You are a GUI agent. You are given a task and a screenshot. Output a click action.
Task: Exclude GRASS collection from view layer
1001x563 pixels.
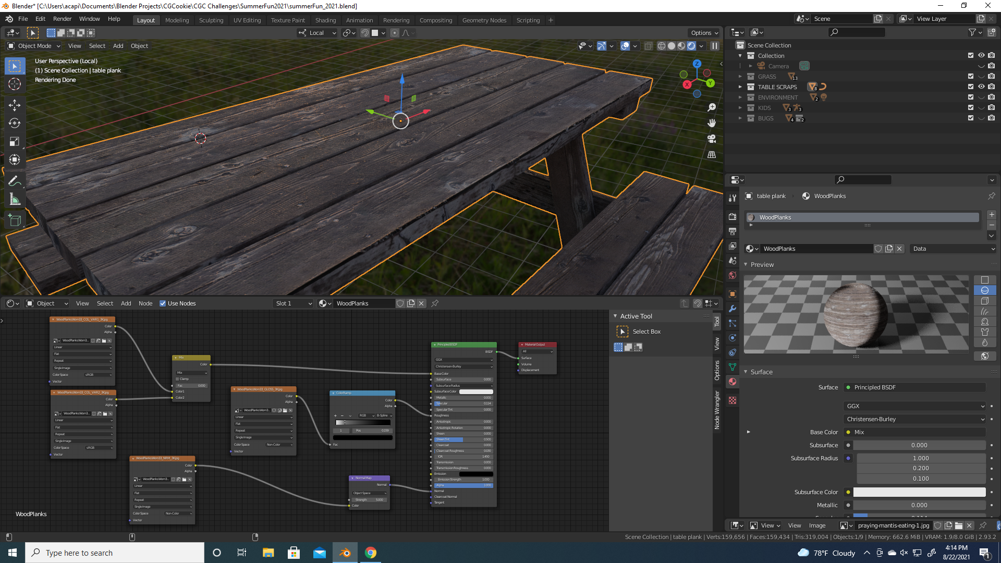coord(971,77)
